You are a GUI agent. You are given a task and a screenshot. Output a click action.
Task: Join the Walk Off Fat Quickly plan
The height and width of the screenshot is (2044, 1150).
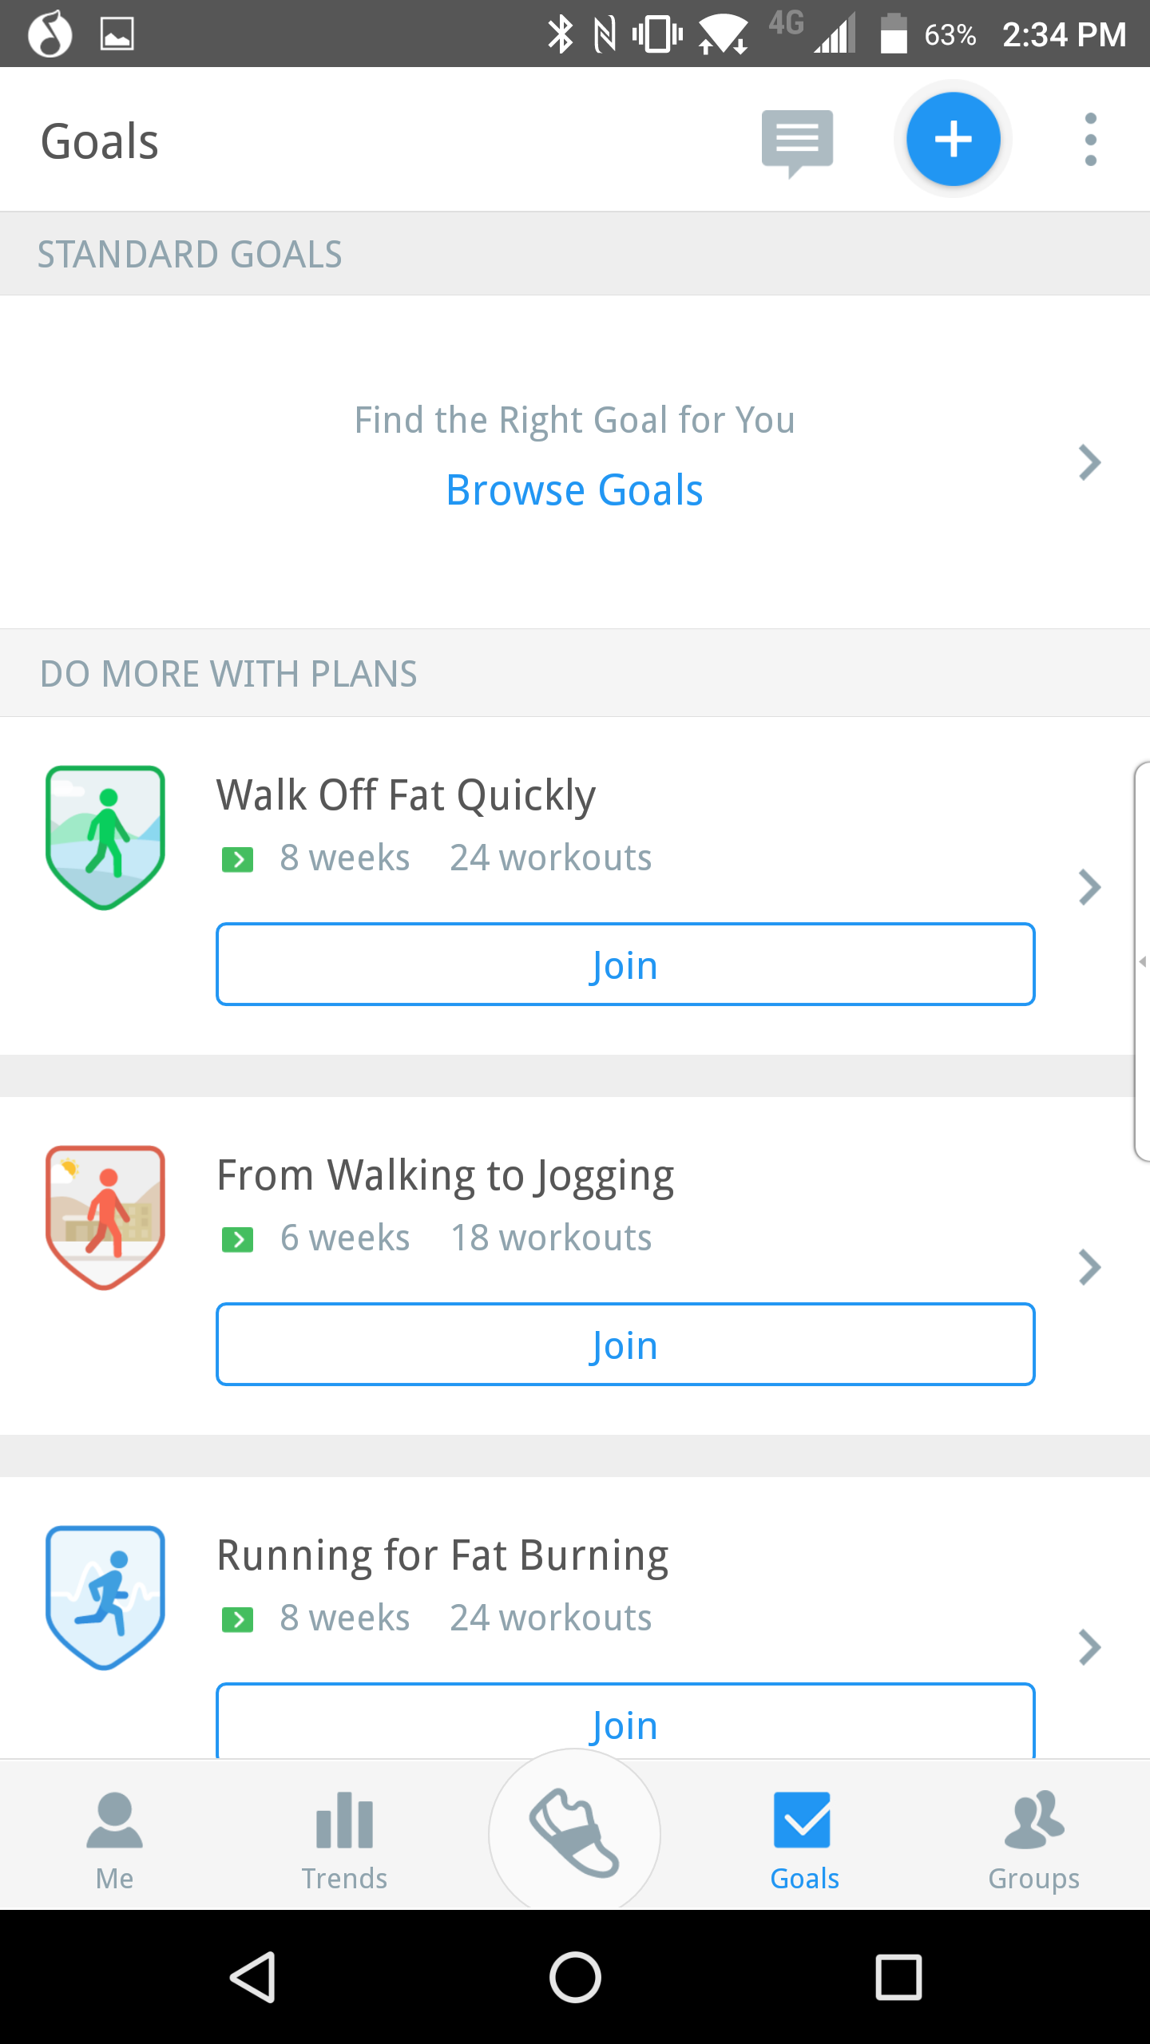coord(625,965)
